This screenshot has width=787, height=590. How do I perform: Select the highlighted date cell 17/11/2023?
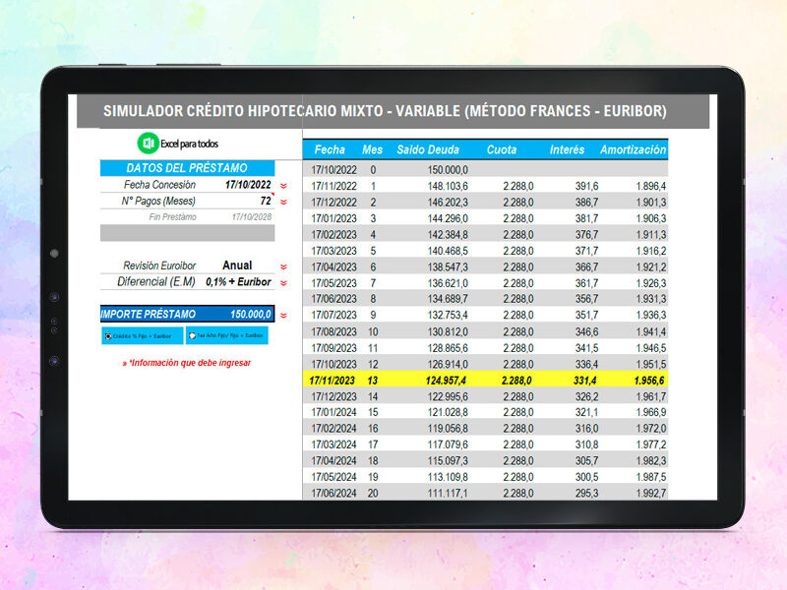333,381
